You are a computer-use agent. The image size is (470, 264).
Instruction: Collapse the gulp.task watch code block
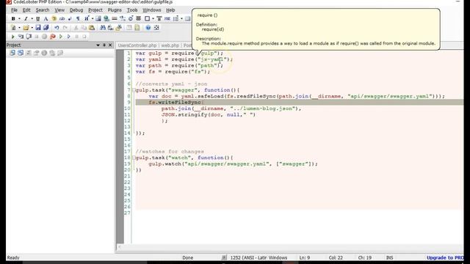coord(134,158)
